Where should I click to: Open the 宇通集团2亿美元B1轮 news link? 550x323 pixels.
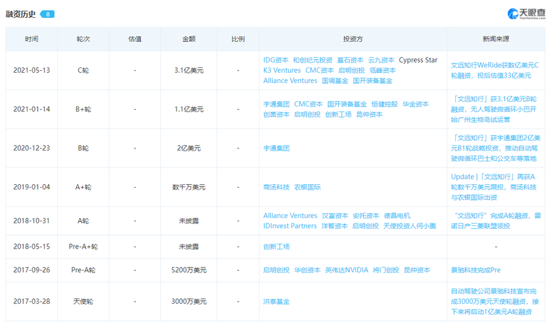coord(496,148)
